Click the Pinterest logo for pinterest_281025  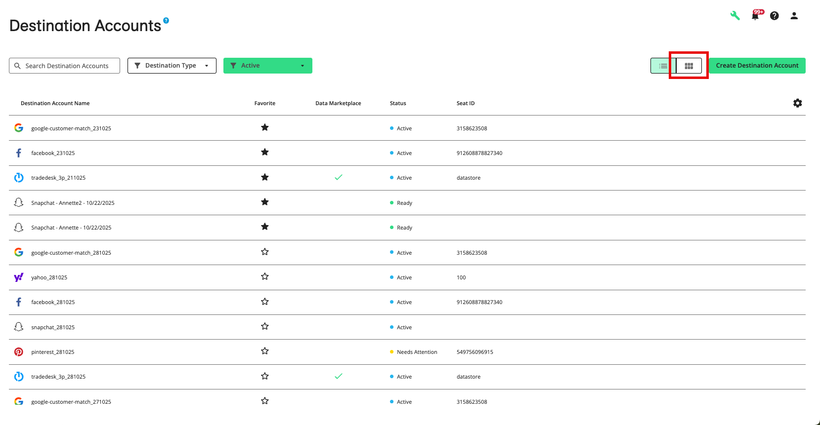click(19, 352)
